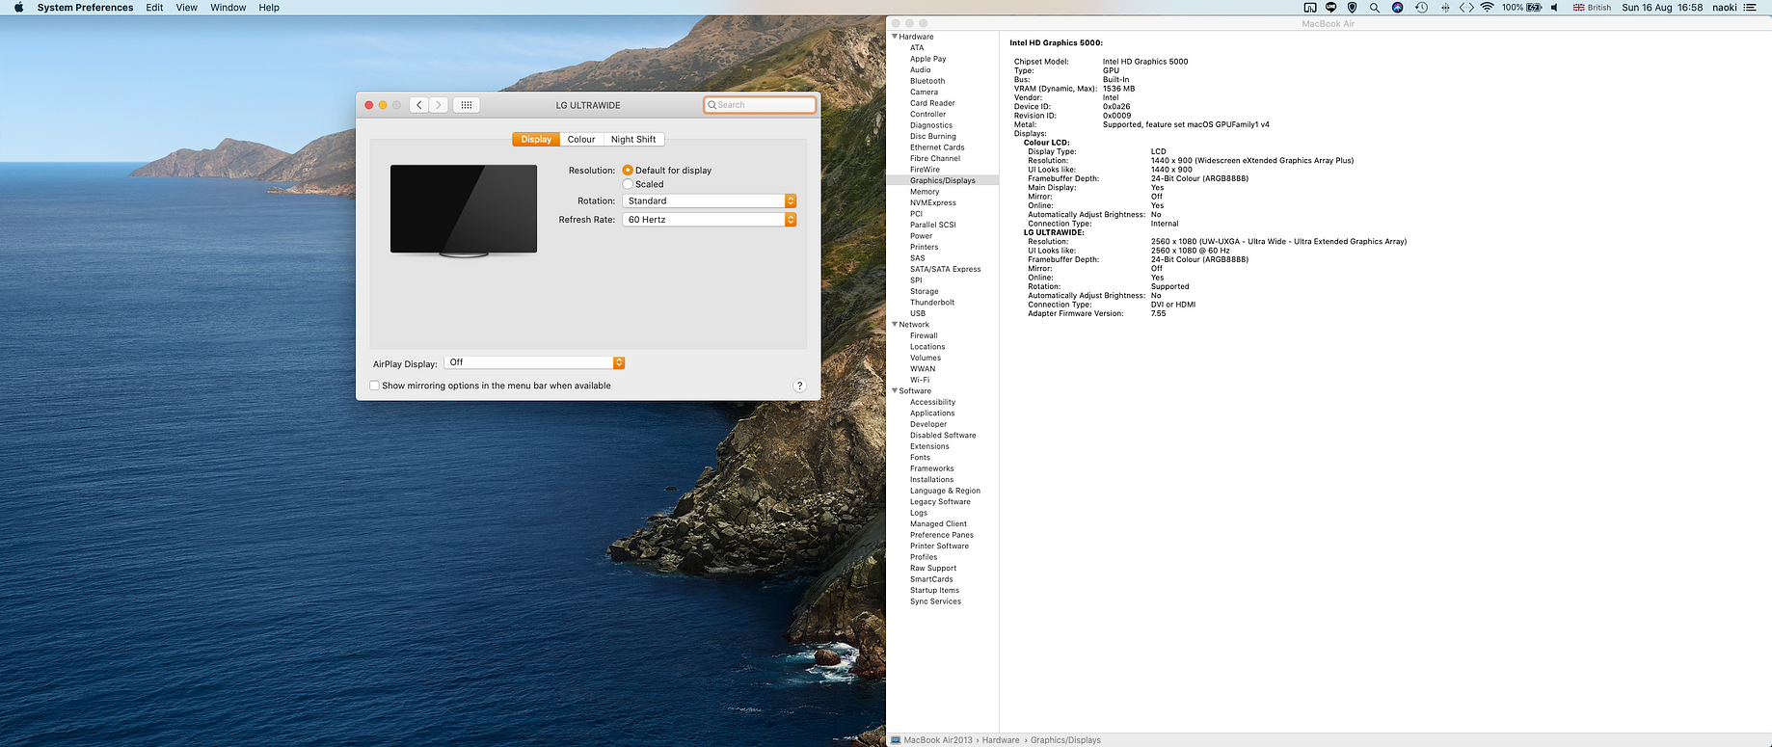
Task: Select Startup Items under Software
Action: point(934,591)
